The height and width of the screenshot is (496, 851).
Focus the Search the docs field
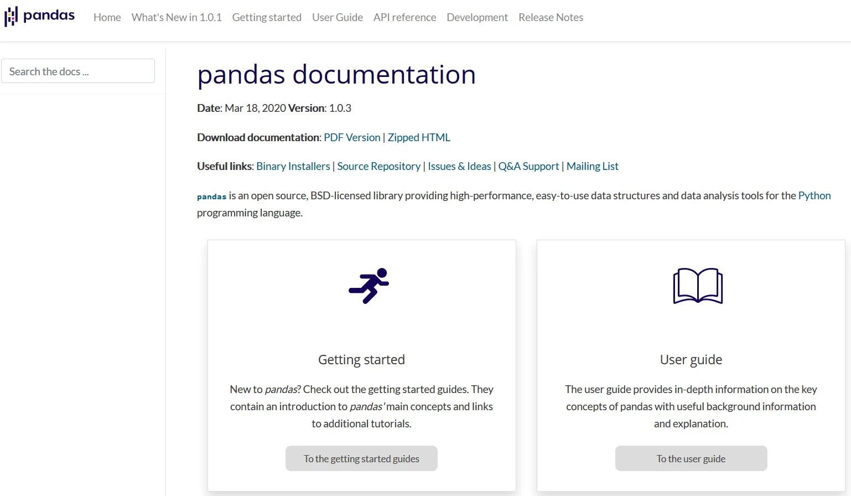[78, 71]
